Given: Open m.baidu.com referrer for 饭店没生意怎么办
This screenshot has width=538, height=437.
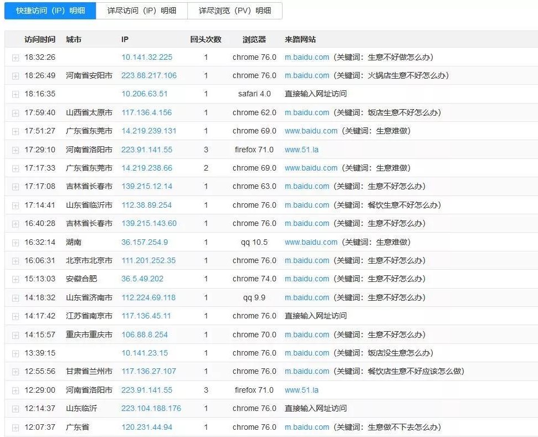Looking at the screenshot, I should pyautogui.click(x=307, y=353).
